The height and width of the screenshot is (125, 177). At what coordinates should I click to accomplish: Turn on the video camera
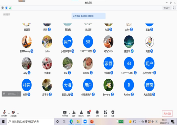(14, 113)
